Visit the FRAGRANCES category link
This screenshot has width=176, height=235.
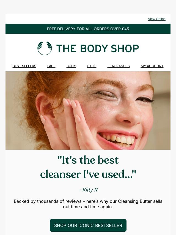[119, 66]
